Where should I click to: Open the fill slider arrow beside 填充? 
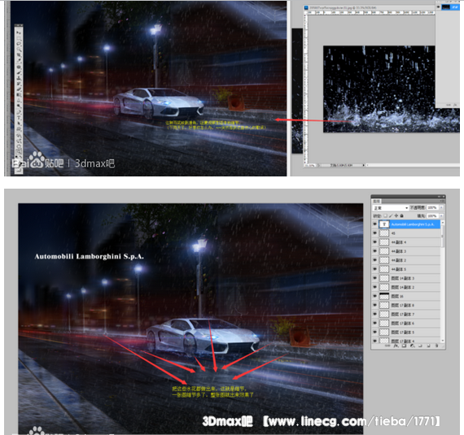click(x=441, y=215)
